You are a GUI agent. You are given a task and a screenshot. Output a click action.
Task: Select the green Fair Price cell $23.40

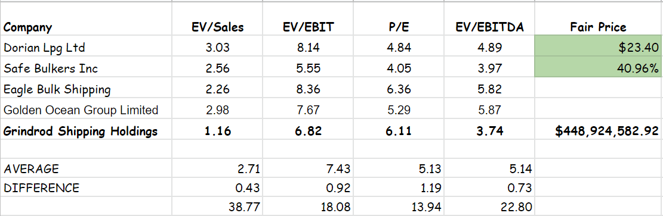point(598,47)
